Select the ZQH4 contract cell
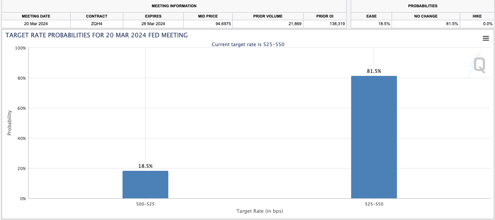495x220 pixels. [x=97, y=24]
